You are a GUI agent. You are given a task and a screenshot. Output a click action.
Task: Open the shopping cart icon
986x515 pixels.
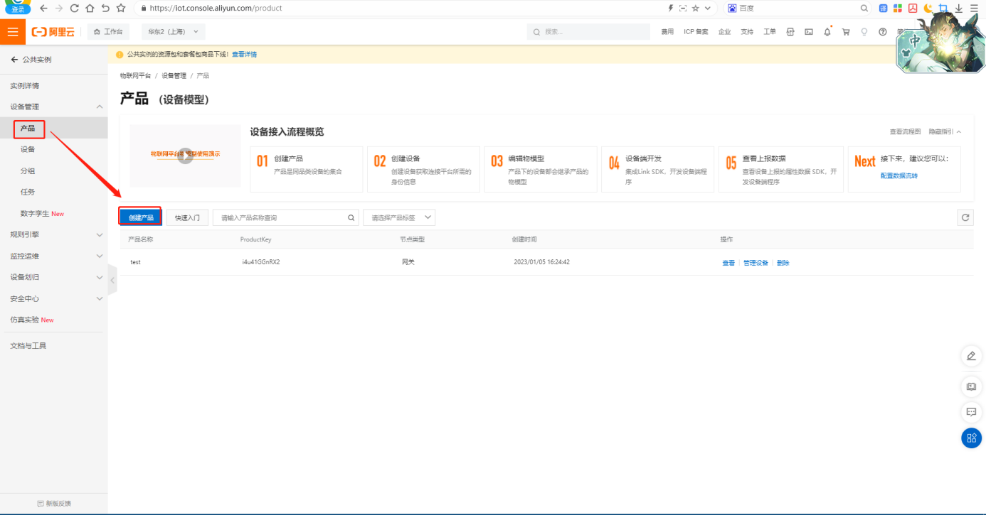pyautogui.click(x=846, y=32)
